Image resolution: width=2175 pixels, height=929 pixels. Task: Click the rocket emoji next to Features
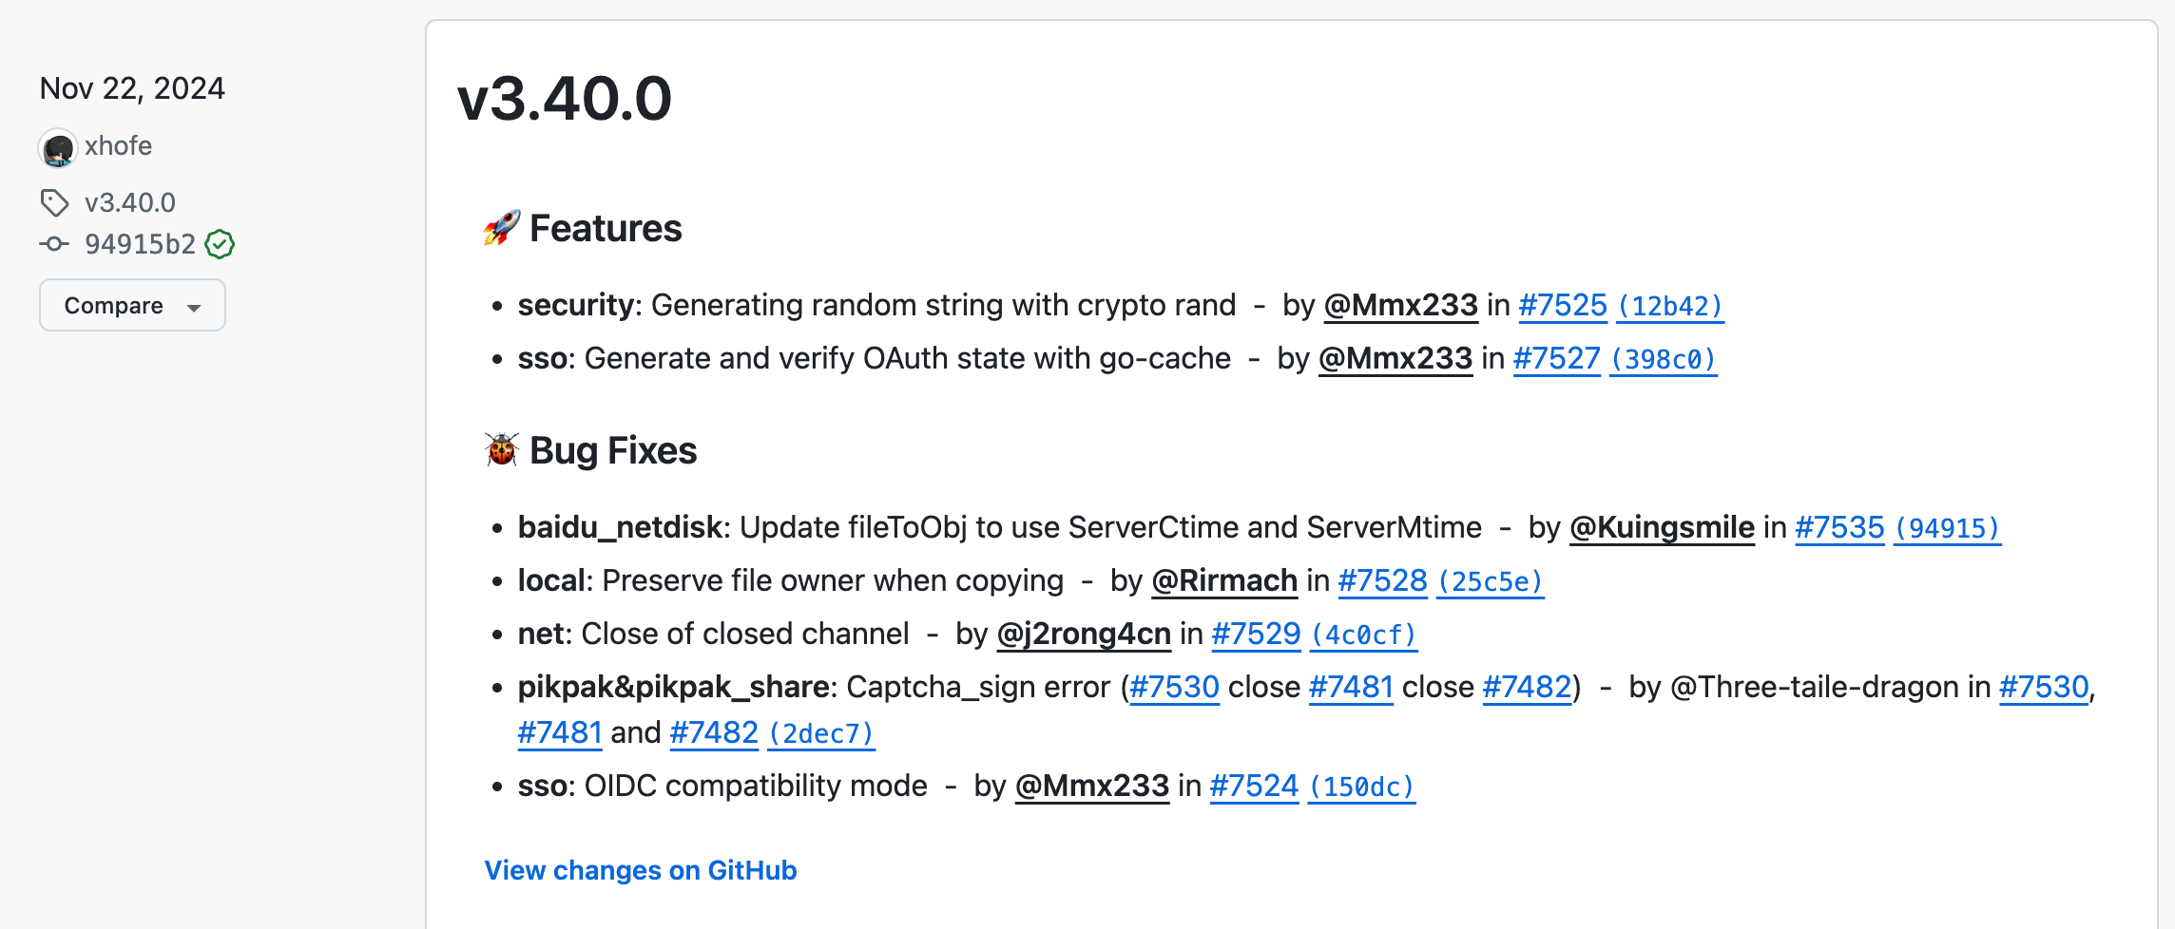(501, 228)
